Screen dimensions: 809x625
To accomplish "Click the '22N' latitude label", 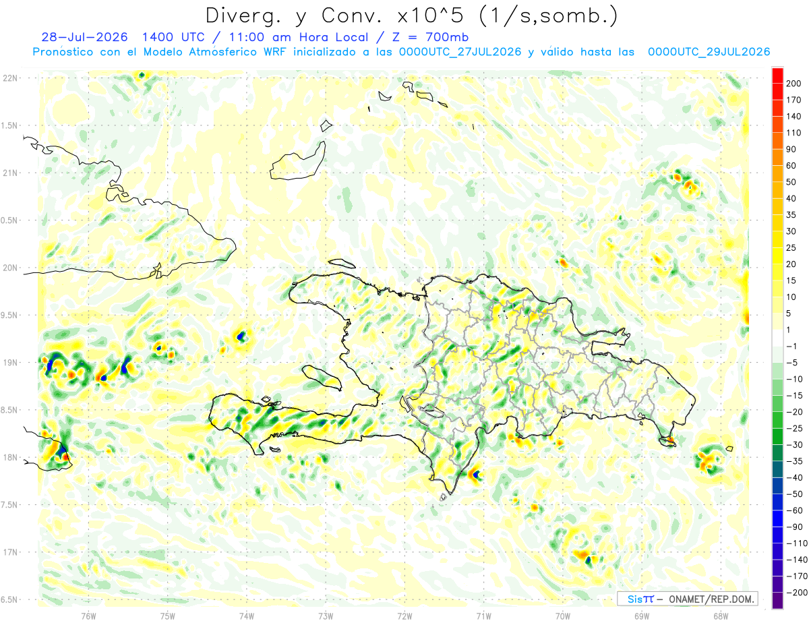I will click(x=9, y=78).
